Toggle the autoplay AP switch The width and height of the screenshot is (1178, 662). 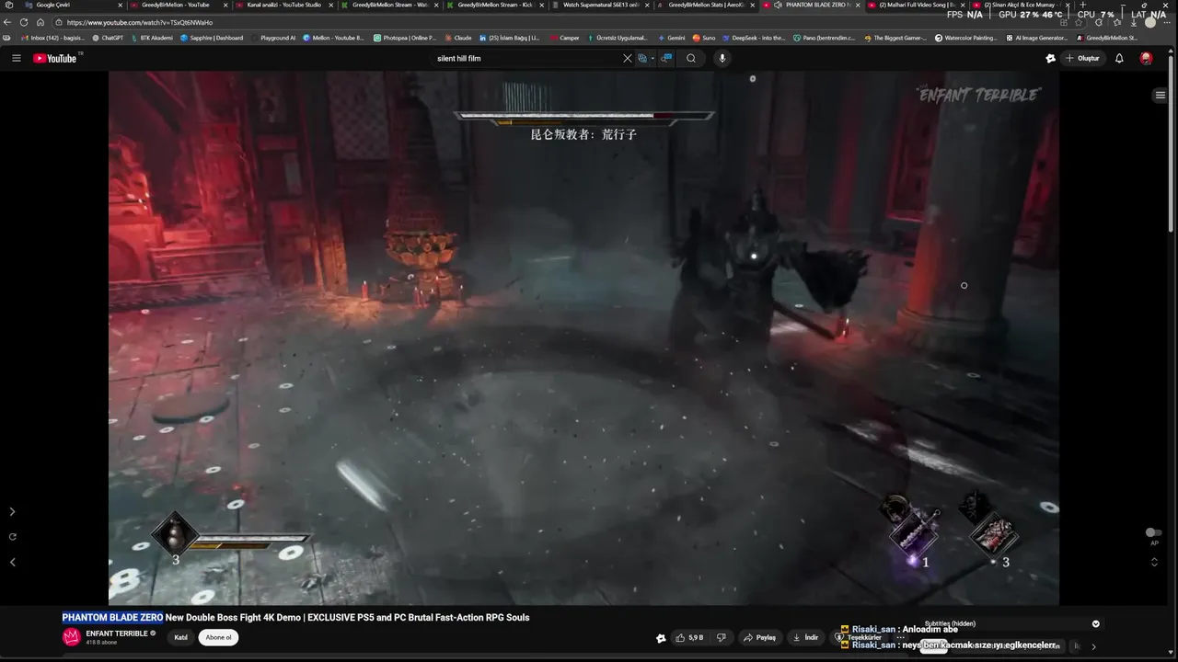(x=1153, y=532)
